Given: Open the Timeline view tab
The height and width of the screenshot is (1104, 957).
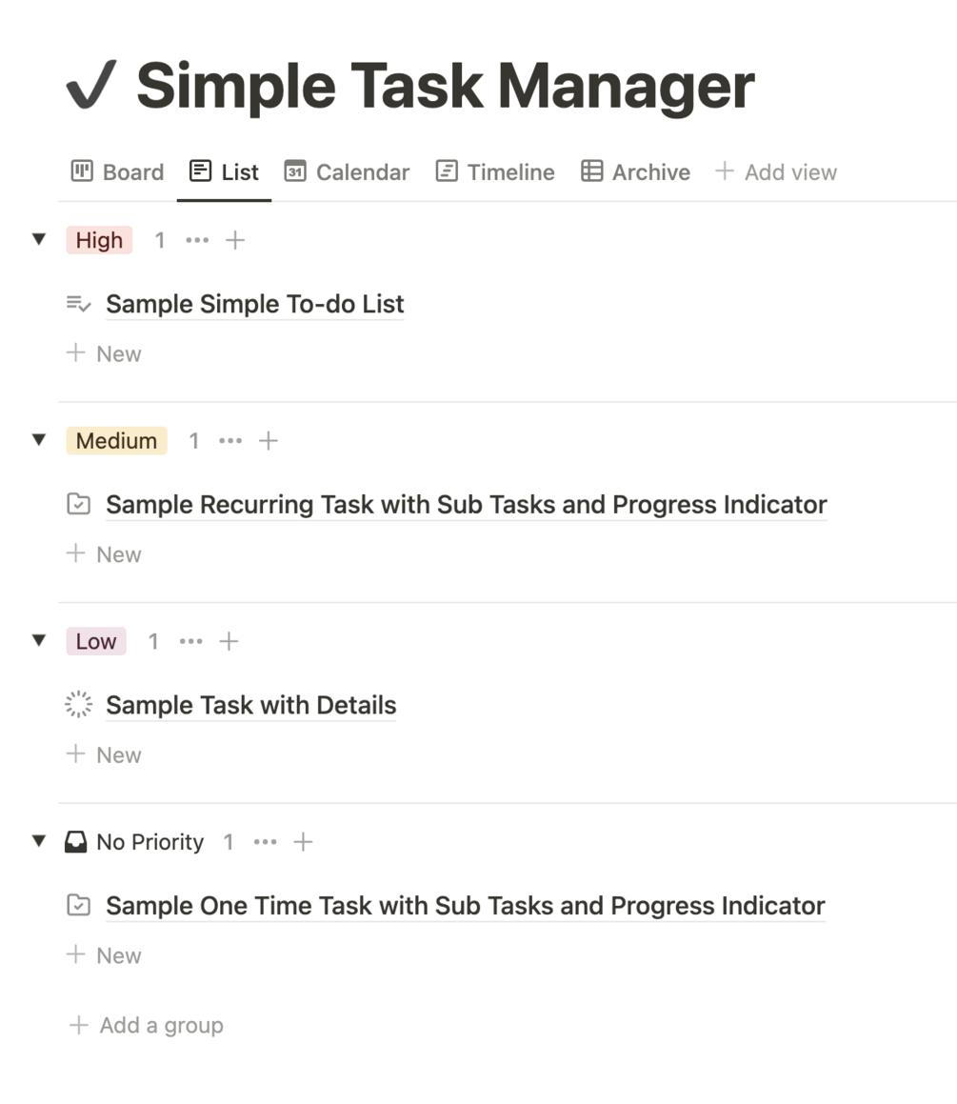Looking at the screenshot, I should pos(495,172).
